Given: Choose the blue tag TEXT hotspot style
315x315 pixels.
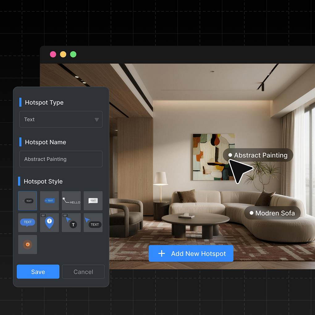Looking at the screenshot, I should click(49, 201).
